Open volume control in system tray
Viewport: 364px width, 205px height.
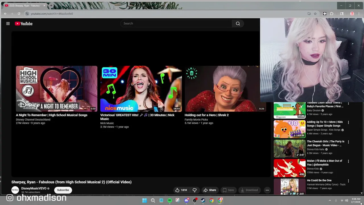point(346,200)
